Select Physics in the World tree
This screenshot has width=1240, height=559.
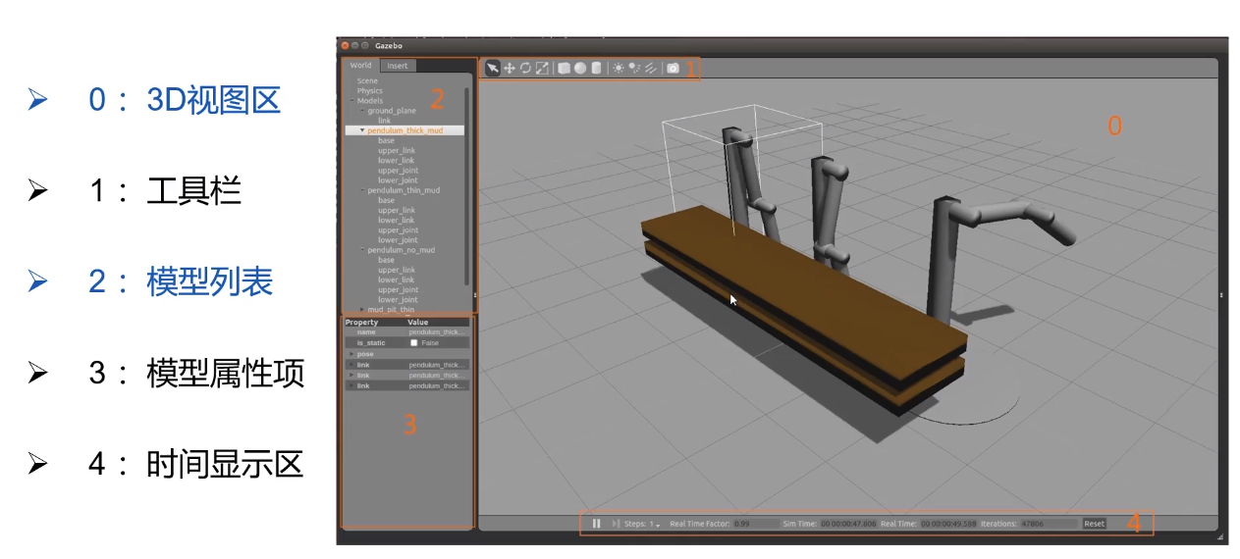(370, 91)
